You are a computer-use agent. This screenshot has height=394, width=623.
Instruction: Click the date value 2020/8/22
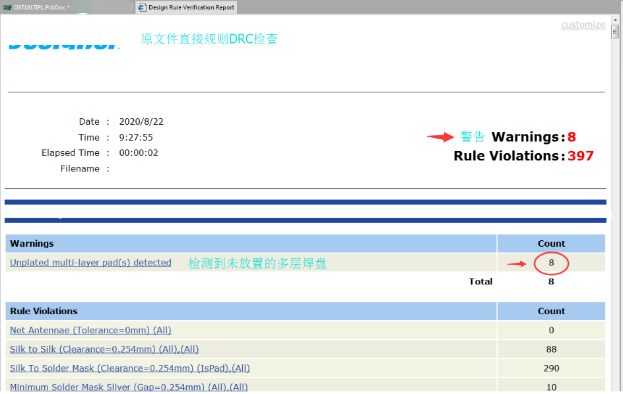141,121
